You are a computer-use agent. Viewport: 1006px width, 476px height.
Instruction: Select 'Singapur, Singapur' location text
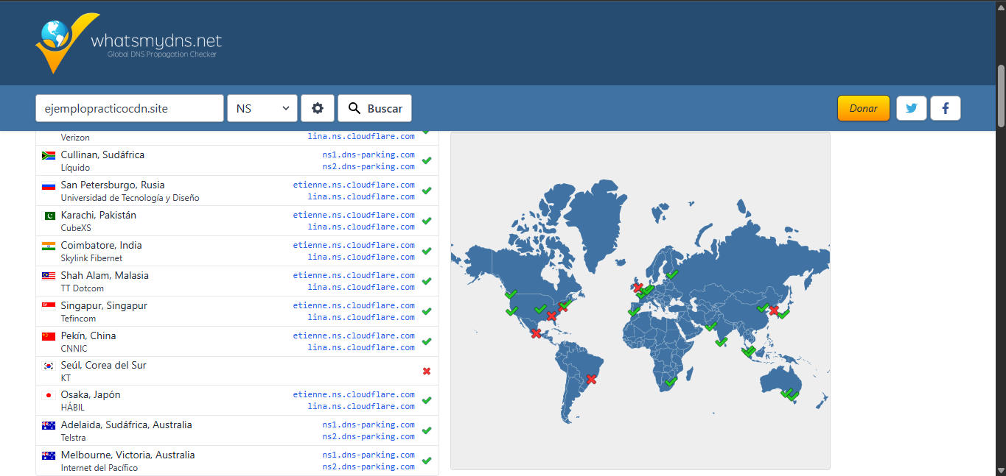104,306
